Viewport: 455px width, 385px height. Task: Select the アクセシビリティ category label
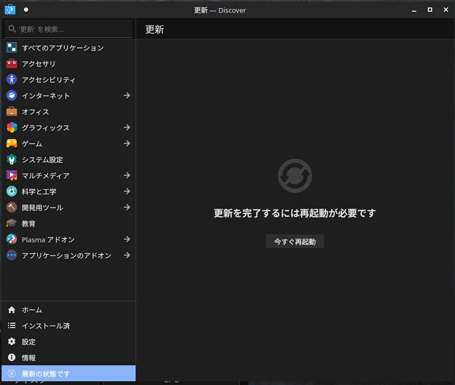[48, 80]
